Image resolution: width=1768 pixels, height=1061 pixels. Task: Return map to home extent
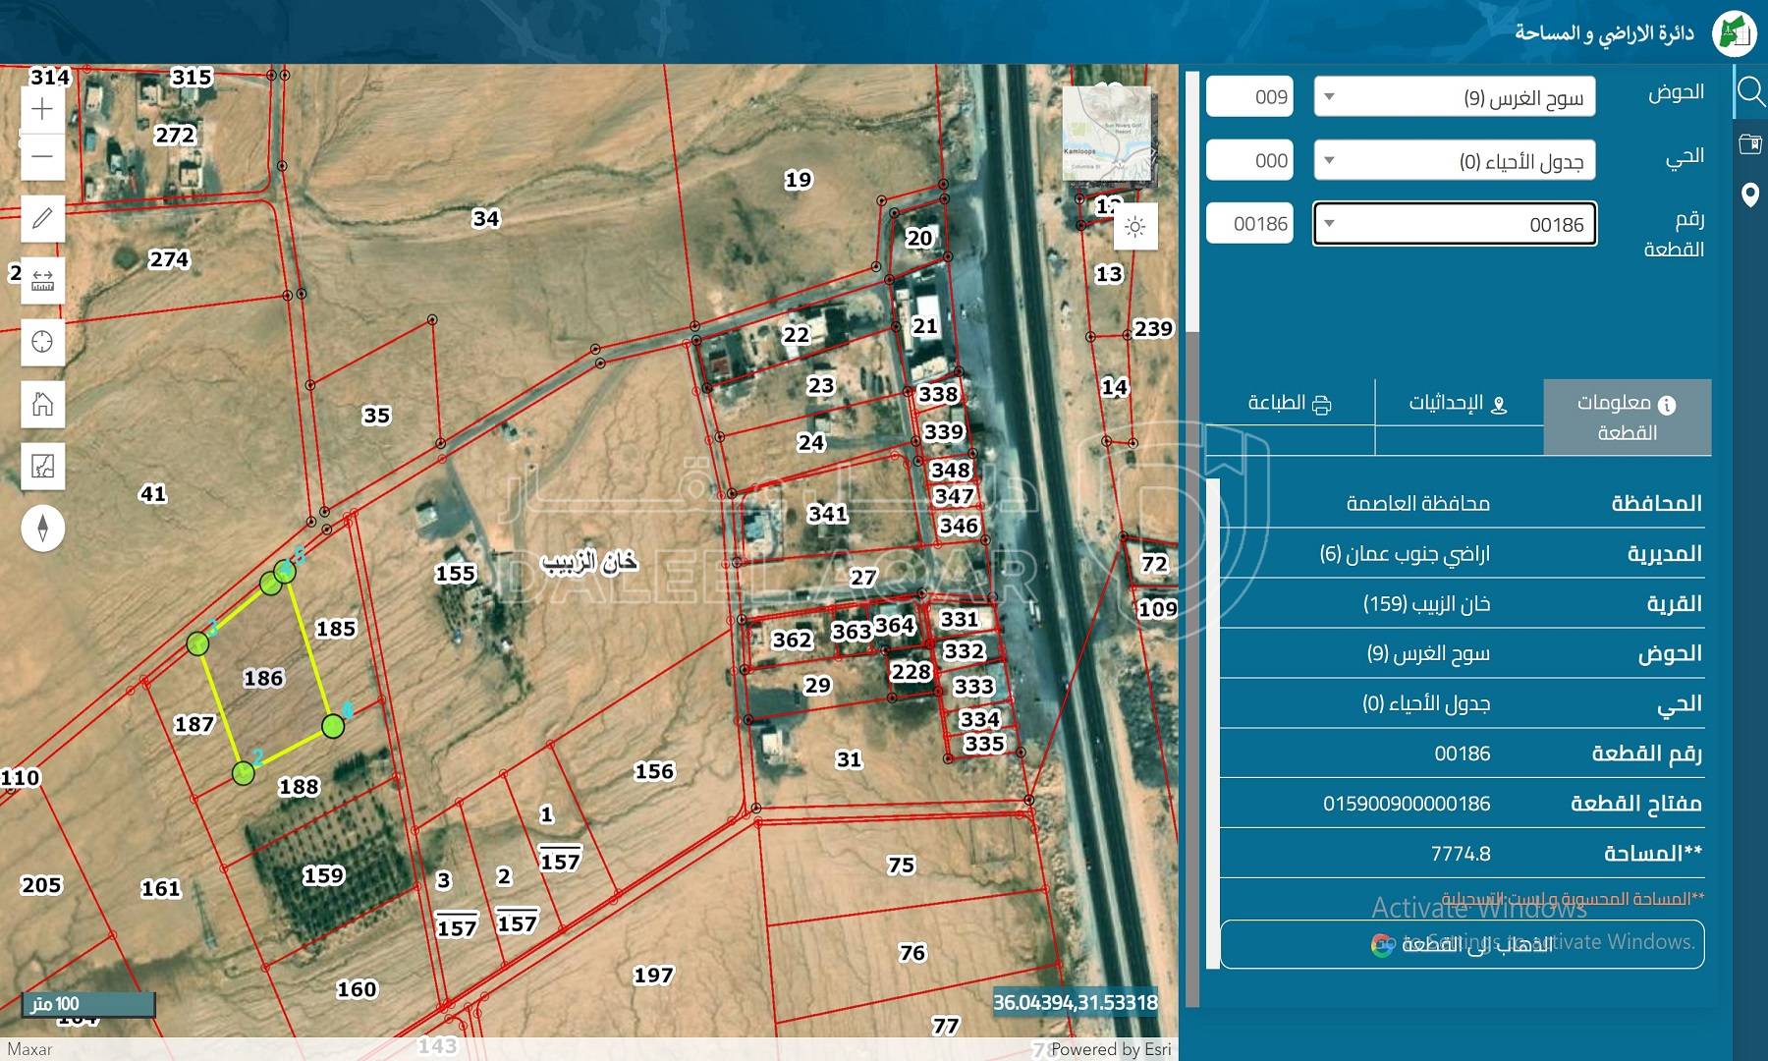tap(42, 404)
